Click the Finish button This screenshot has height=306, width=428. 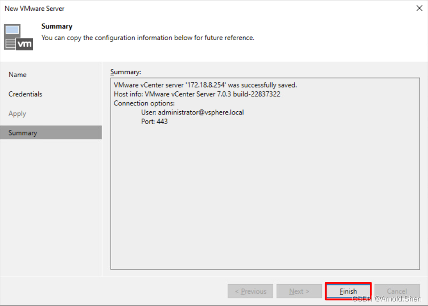tap(348, 291)
